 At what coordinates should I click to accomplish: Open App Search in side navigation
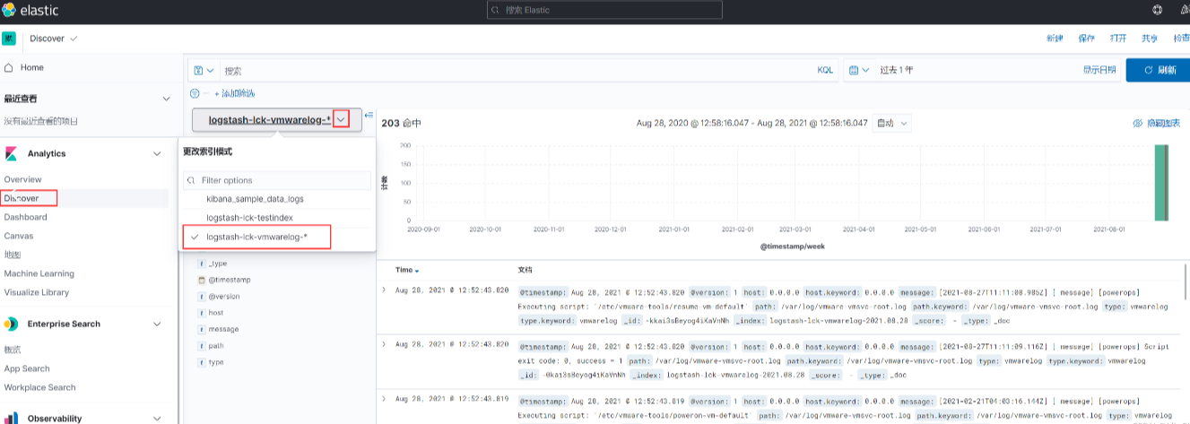pyautogui.click(x=27, y=368)
